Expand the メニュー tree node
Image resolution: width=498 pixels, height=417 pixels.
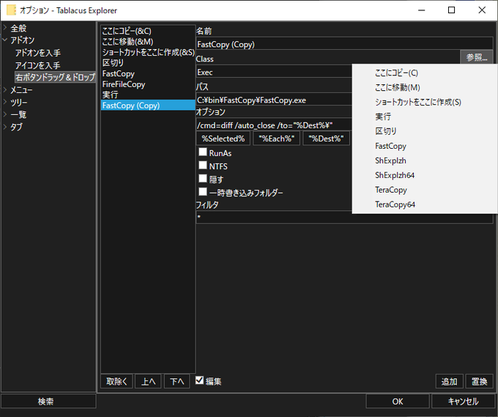pos(5,90)
